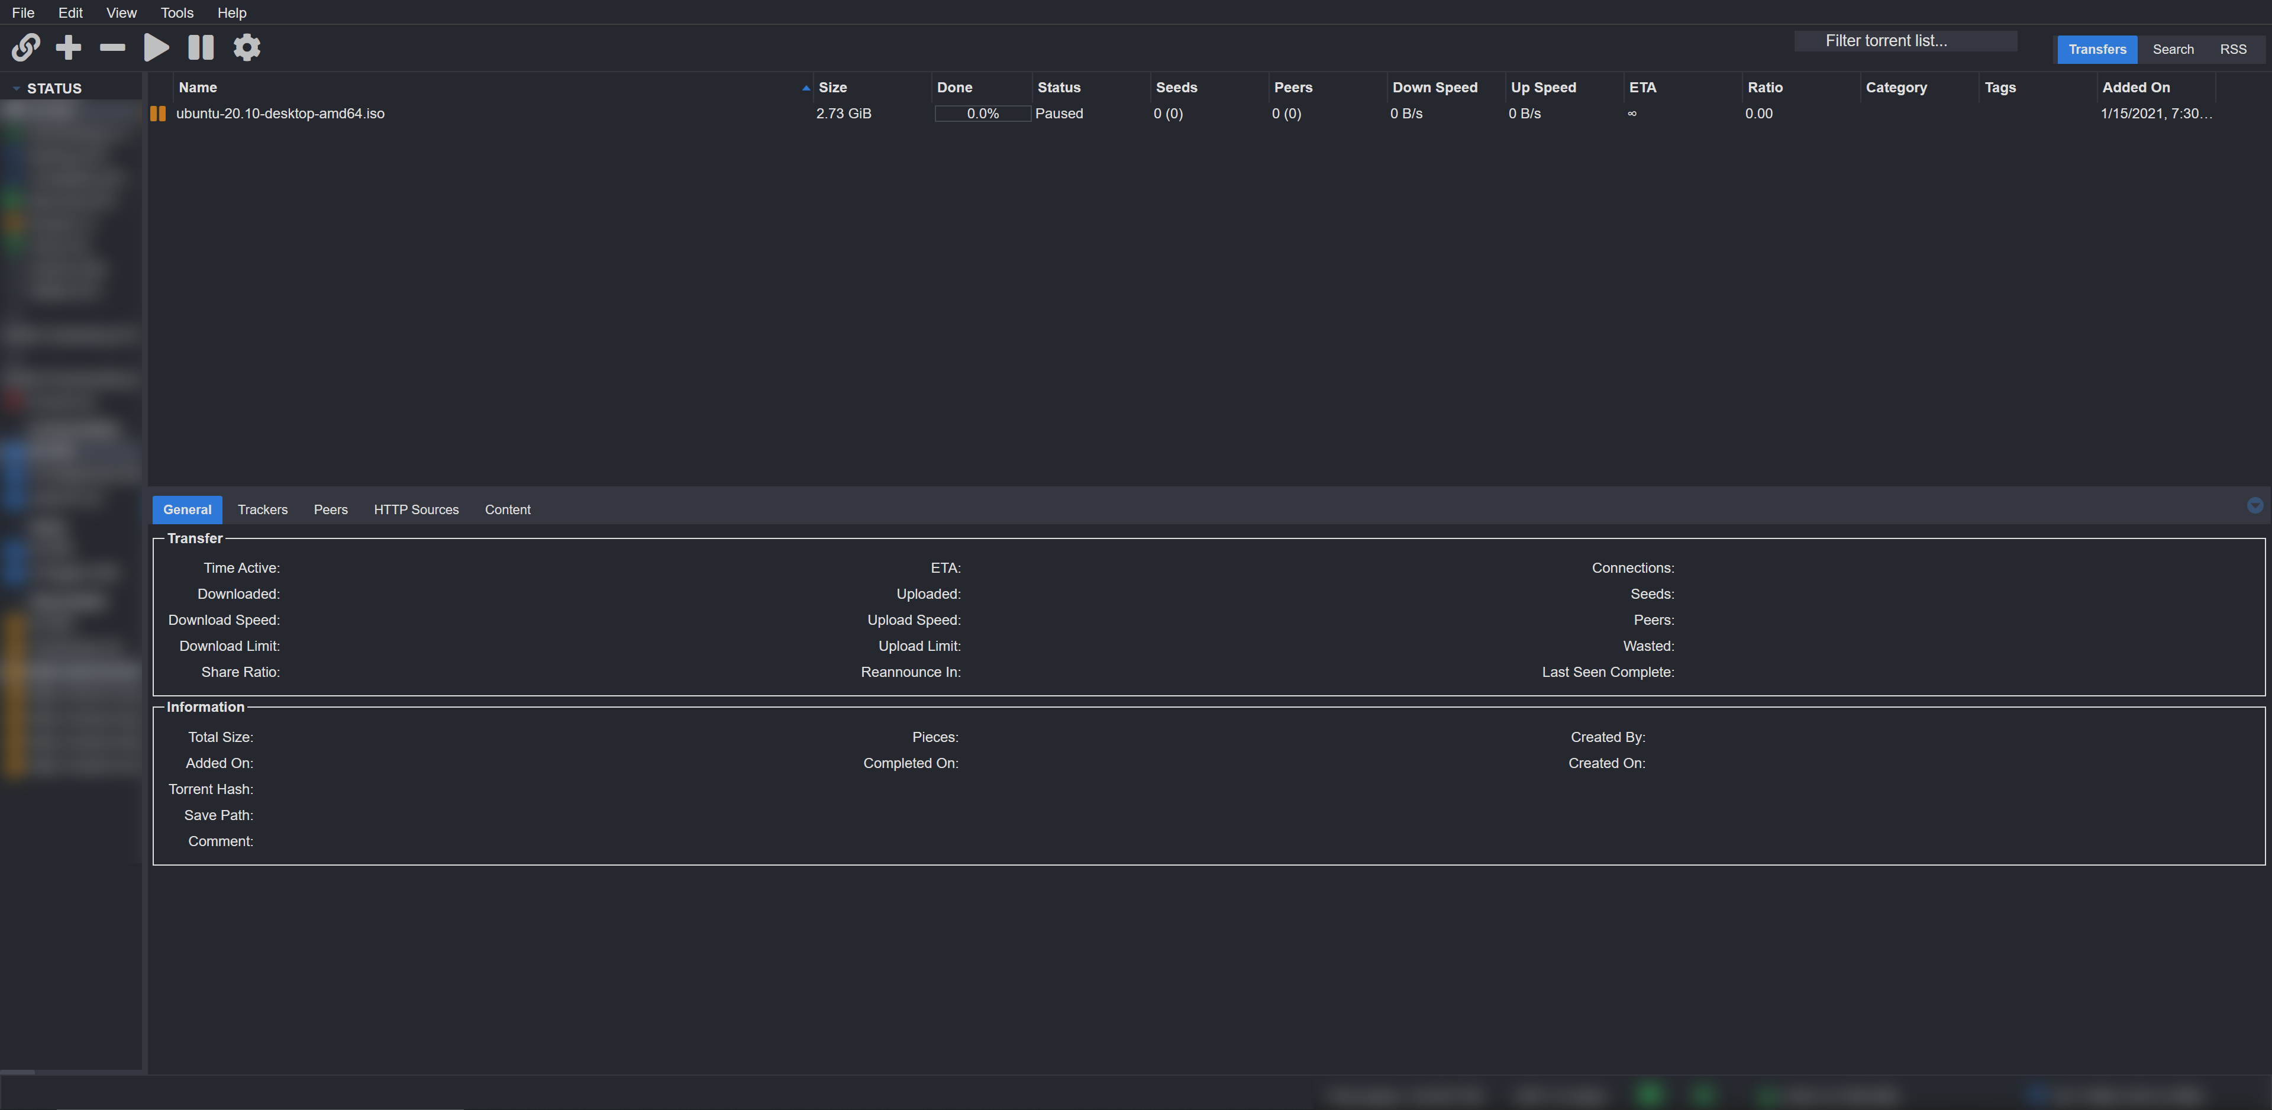
Task: Switch to the Content tab
Action: tap(507, 509)
